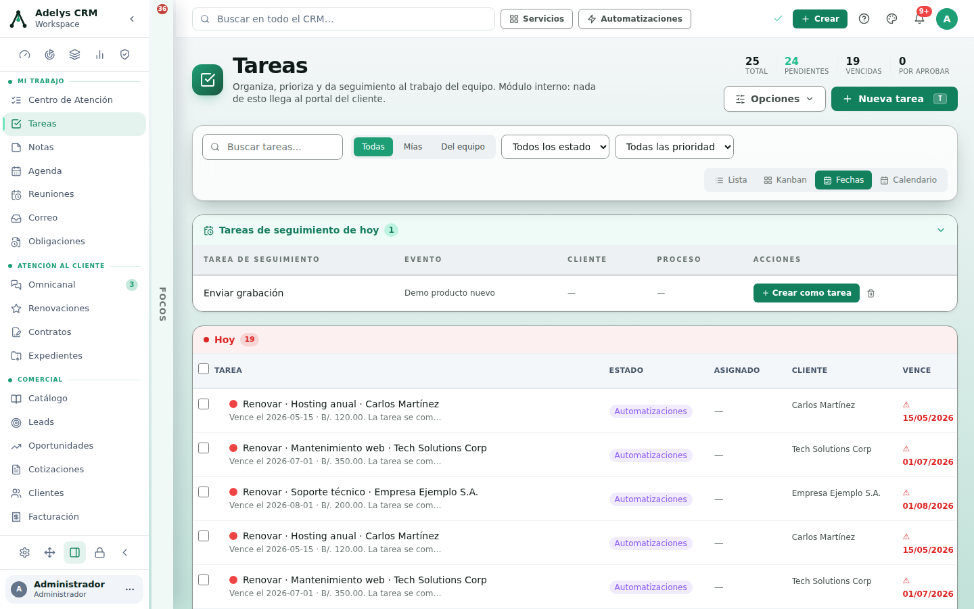Viewport: 974px width, 609px height.
Task: Switch filter to Todas tasks
Action: pos(373,147)
